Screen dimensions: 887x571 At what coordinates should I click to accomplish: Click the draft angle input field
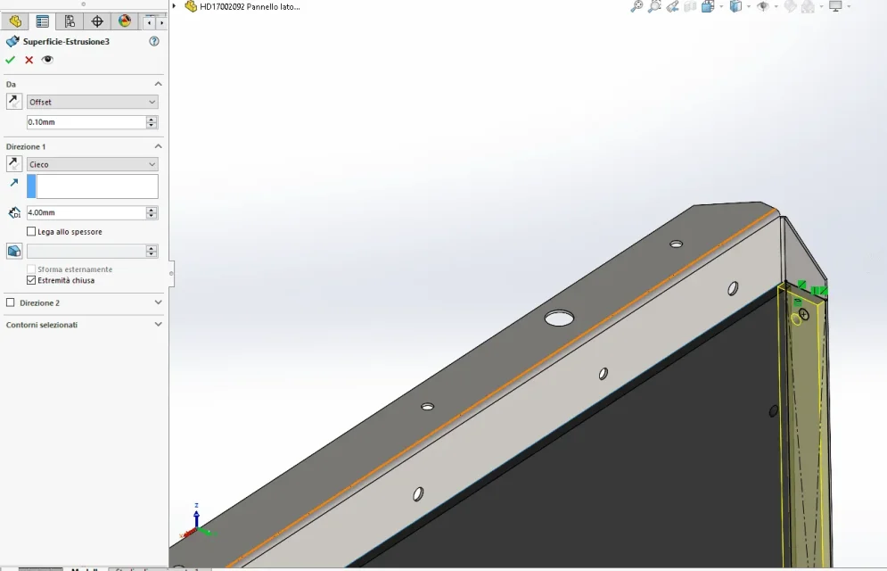tap(86, 251)
